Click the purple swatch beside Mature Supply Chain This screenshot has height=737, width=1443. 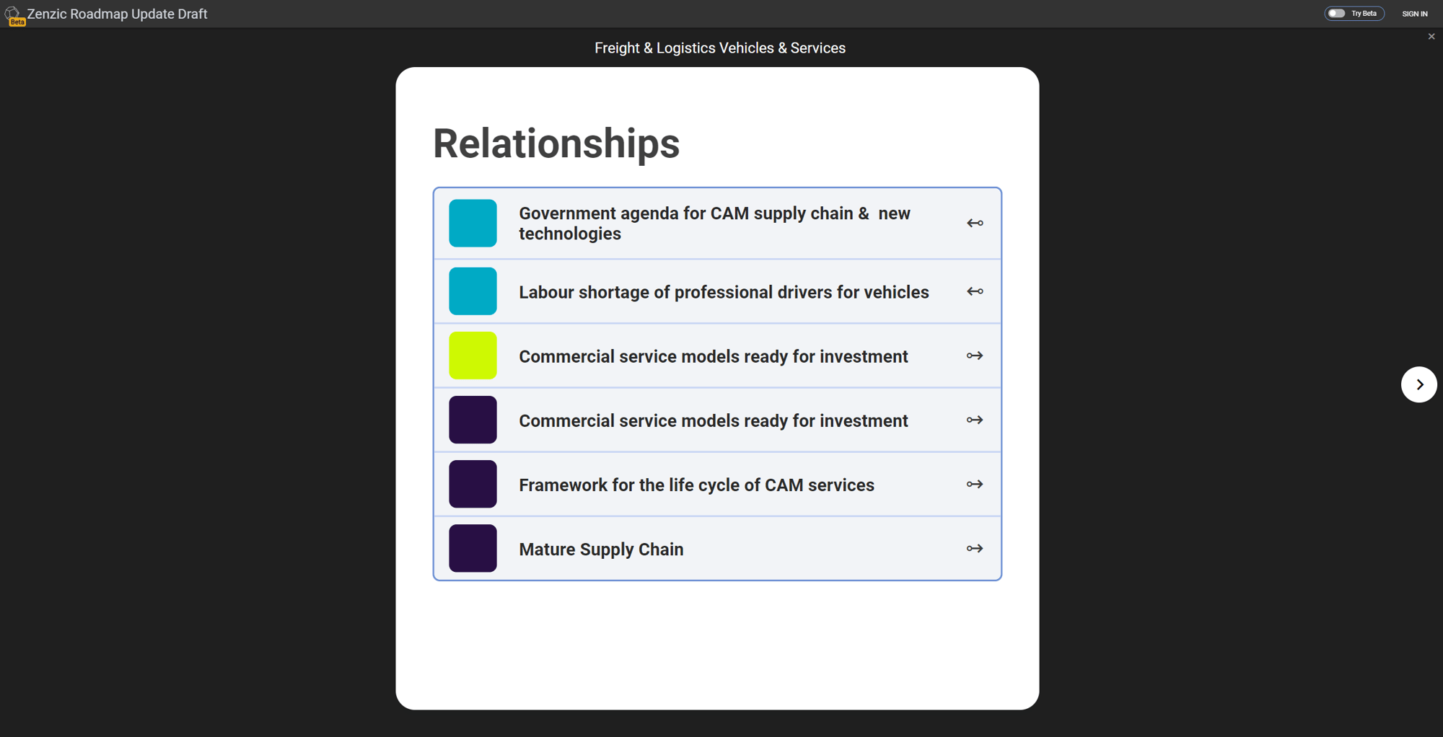(473, 549)
